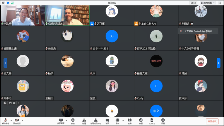Open 直播 live streaming option
The image size is (224, 126).
[130, 121]
